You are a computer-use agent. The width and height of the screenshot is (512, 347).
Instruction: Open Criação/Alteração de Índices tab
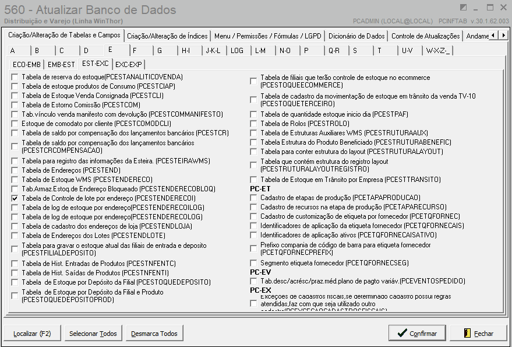click(x=167, y=36)
